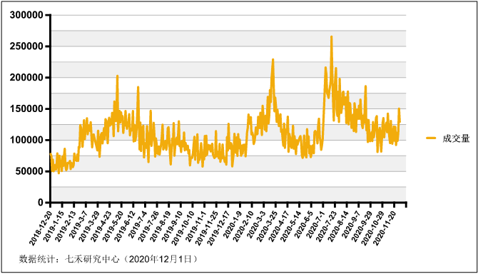
Task: Click the 150000 y-axis label
Action: coord(26,108)
